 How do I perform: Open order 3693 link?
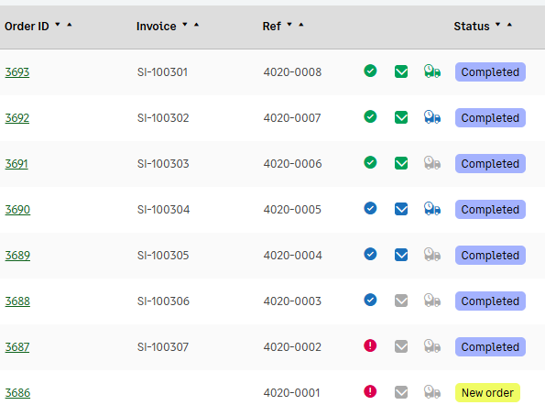point(17,72)
